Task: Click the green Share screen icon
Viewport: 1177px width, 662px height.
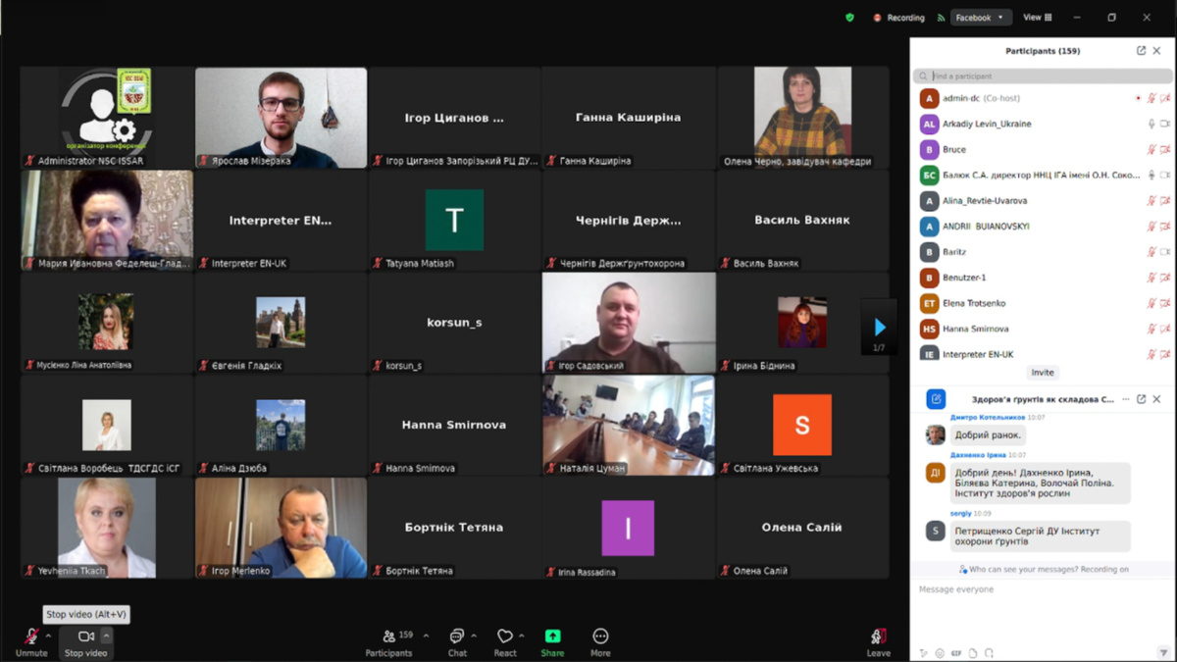Action: 552,637
